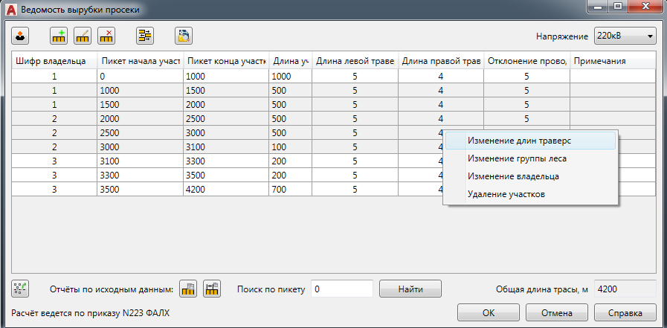The height and width of the screenshot is (328, 667).
Task: Pick Изменение владельца in context menu
Action: coord(513,176)
